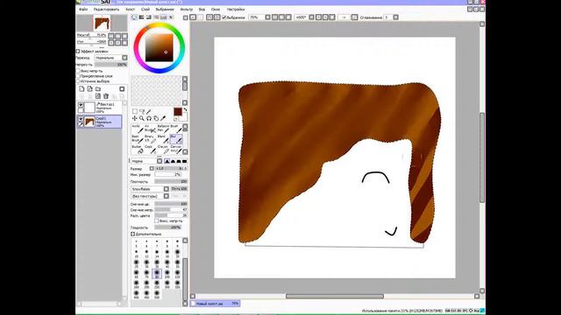This screenshot has height=315, width=561.
Task: Hide the Слой1 layer with eye icon
Action: click(x=81, y=119)
